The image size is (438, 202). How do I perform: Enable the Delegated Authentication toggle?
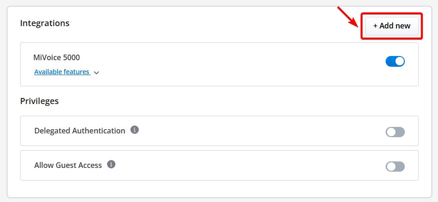(395, 132)
